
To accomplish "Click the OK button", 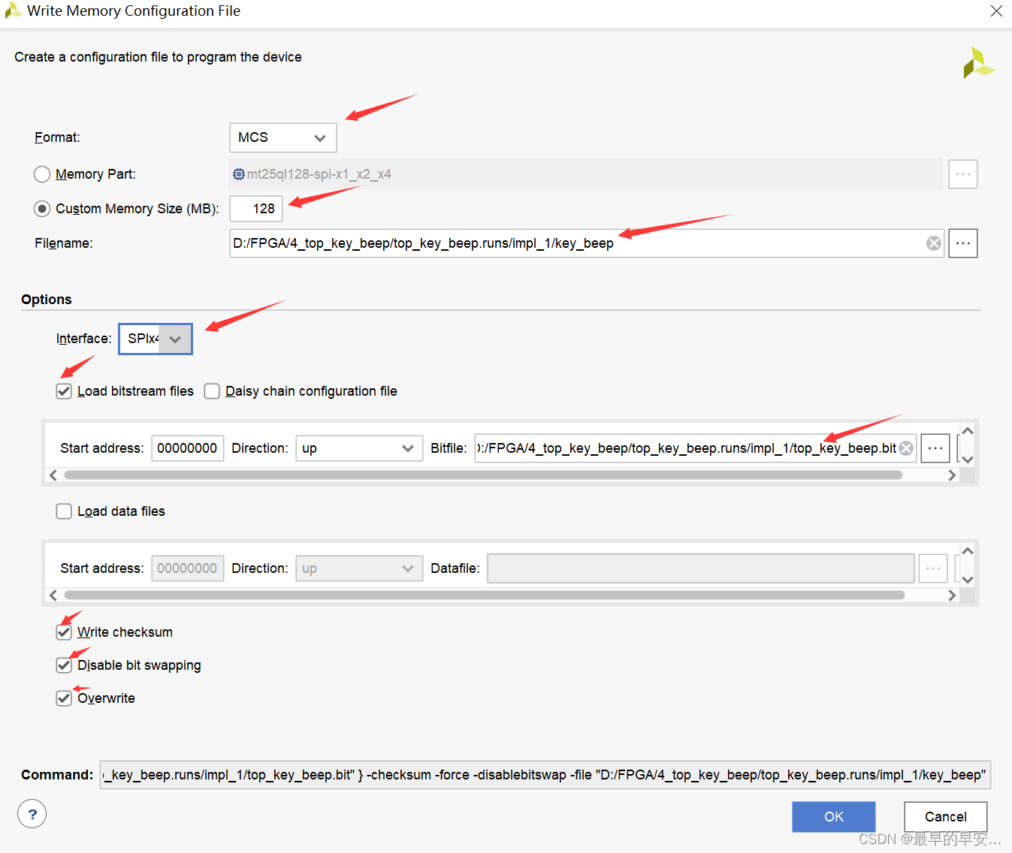I will pyautogui.click(x=833, y=817).
